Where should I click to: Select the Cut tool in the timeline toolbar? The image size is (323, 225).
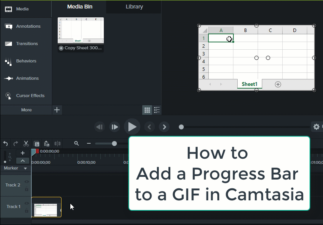coord(26,143)
